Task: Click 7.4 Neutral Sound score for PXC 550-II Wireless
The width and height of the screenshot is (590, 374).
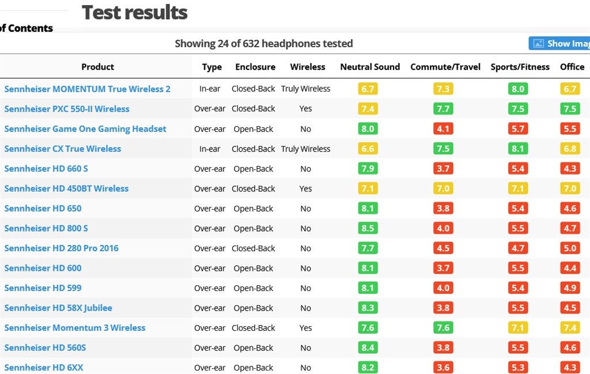Action: [x=368, y=109]
